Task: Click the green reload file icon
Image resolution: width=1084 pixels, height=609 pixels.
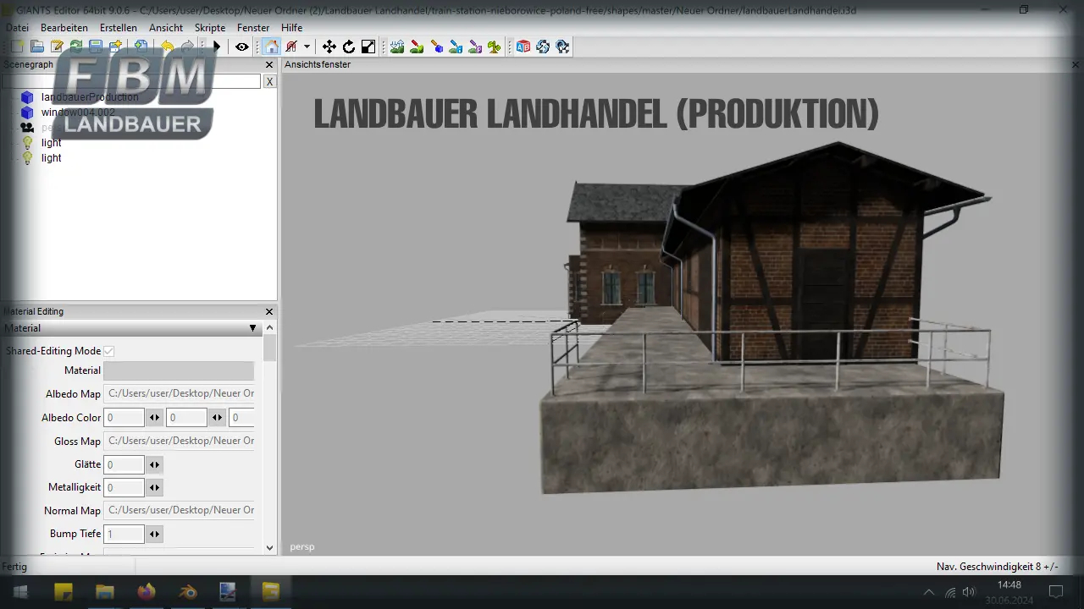Action: (x=76, y=47)
